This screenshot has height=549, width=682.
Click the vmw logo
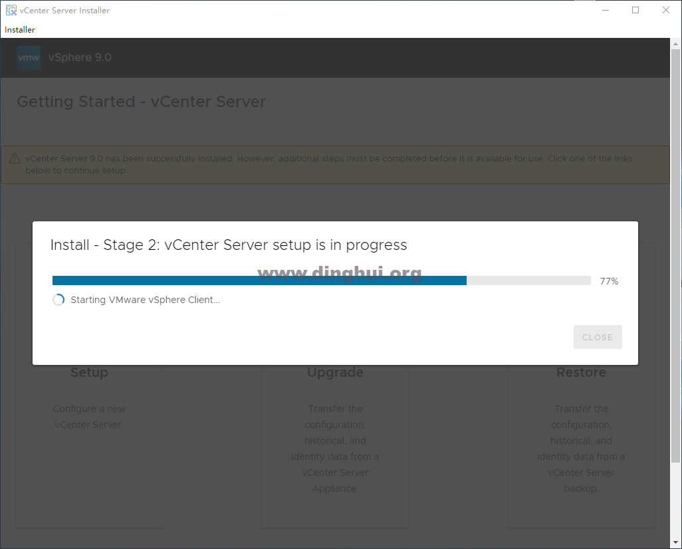29,57
